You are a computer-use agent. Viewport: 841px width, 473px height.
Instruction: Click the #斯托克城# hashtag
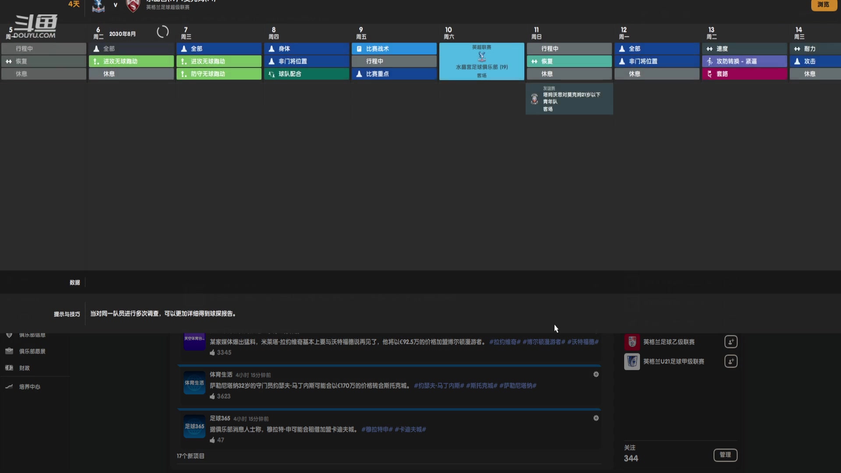481,385
